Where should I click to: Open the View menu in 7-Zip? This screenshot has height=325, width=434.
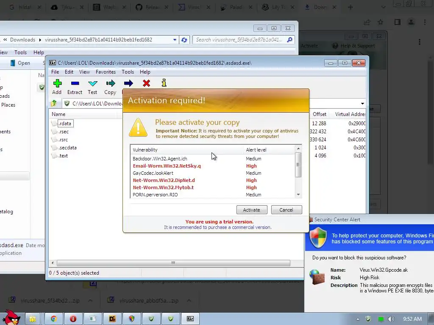click(84, 72)
